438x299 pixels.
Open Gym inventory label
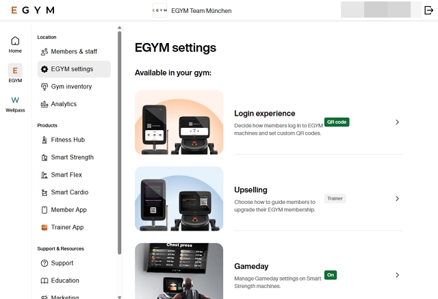pyautogui.click(x=71, y=86)
